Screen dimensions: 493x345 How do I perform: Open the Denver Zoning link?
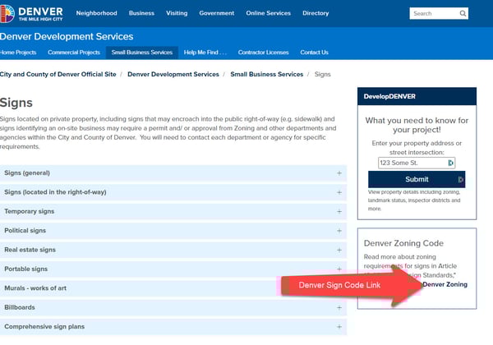point(445,284)
